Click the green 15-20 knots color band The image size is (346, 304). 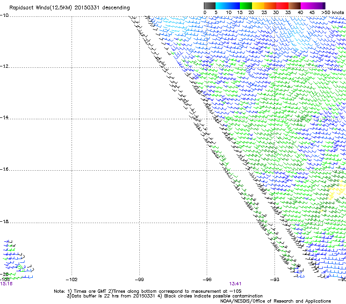point(246,6)
